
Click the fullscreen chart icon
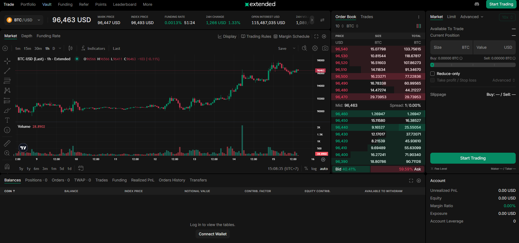tap(316, 36)
